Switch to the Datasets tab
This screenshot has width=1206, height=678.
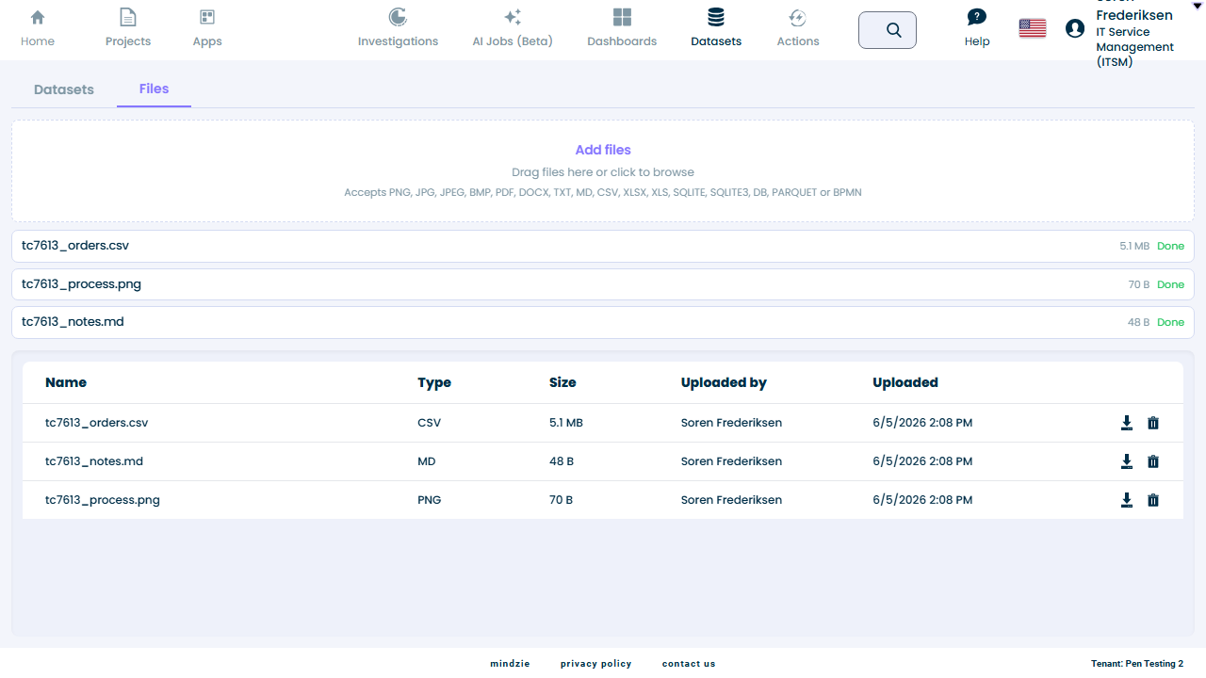(64, 89)
